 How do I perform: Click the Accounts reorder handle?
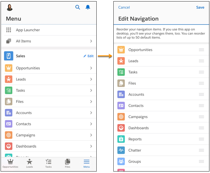(x=201, y=94)
